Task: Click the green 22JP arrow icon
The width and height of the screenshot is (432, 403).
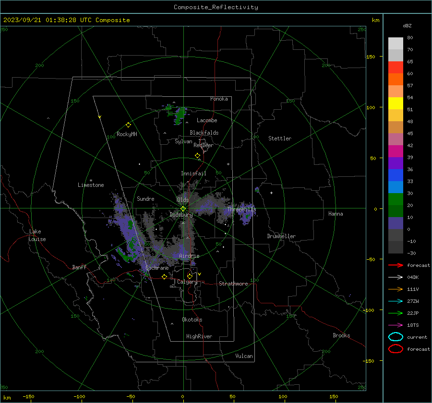Action: tap(396, 313)
